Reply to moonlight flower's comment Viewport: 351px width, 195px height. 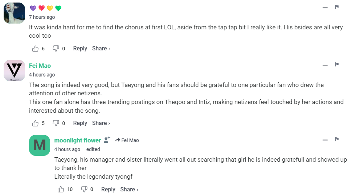click(108, 189)
